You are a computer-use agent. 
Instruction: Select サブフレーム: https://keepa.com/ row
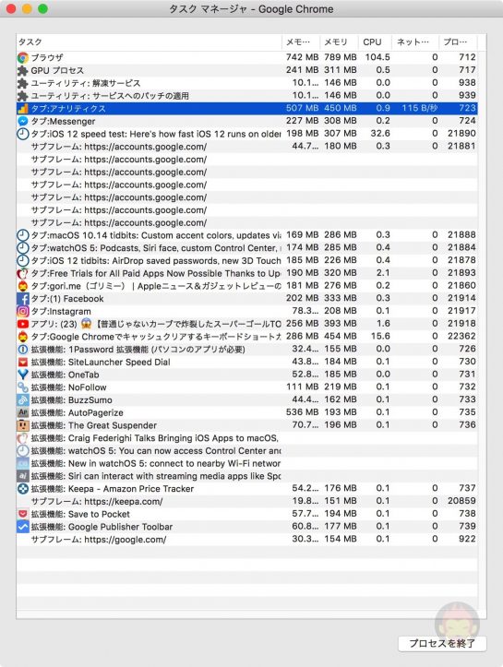pos(246,501)
